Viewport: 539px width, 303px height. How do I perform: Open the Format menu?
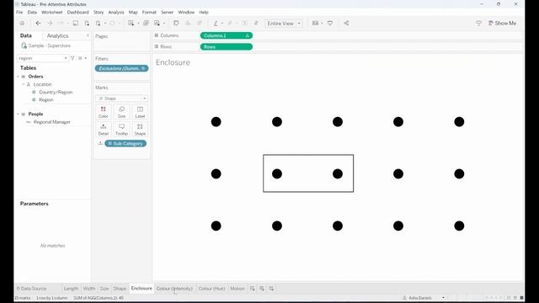click(149, 12)
